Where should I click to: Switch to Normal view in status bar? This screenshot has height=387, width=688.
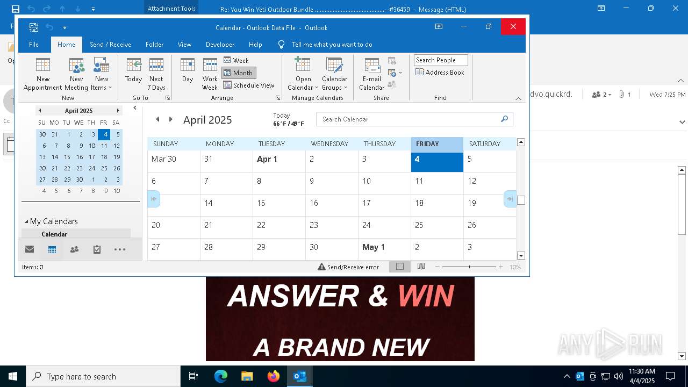400,267
